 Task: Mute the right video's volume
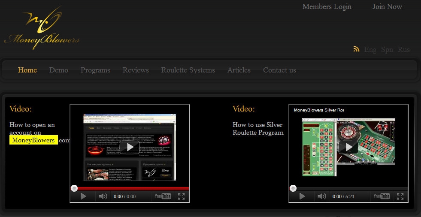322,196
